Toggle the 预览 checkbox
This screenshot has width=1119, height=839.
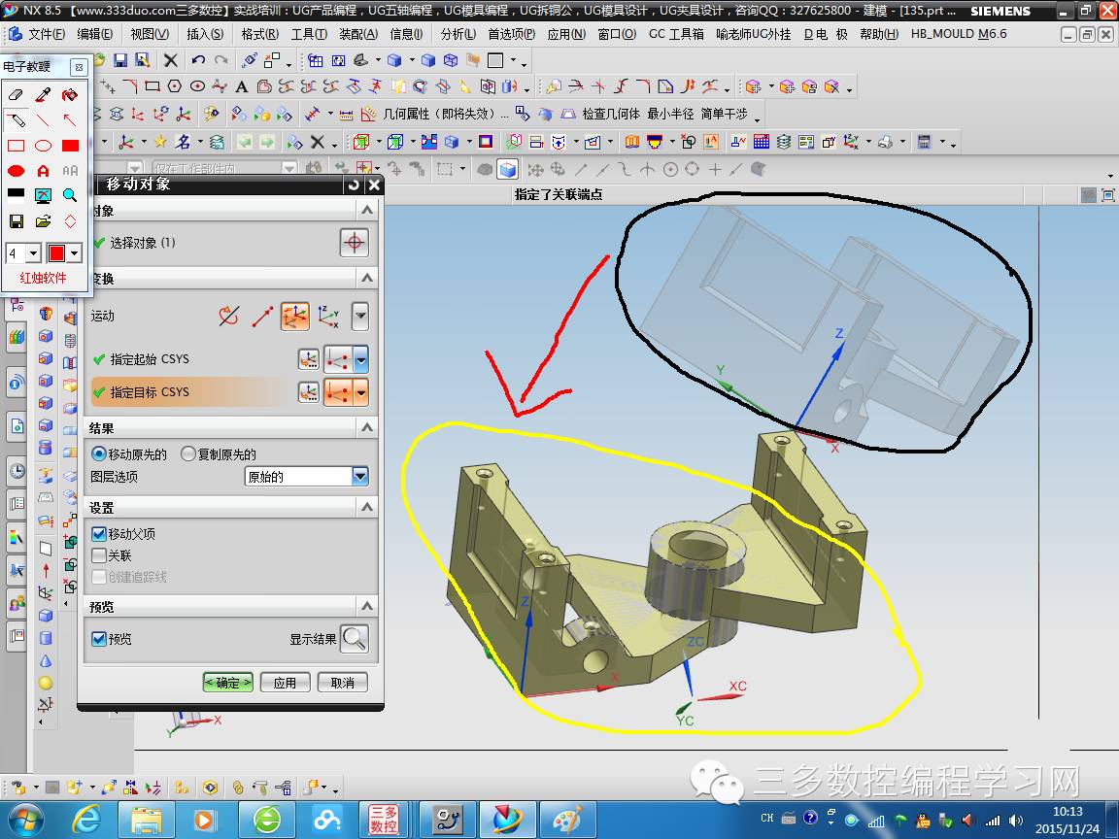click(x=99, y=639)
